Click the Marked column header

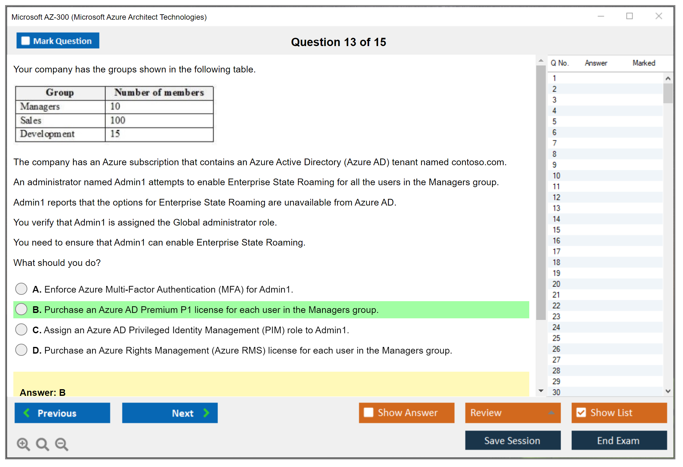644,63
